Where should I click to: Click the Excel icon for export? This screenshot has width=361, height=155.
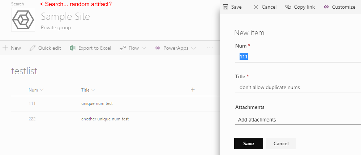point(72,48)
